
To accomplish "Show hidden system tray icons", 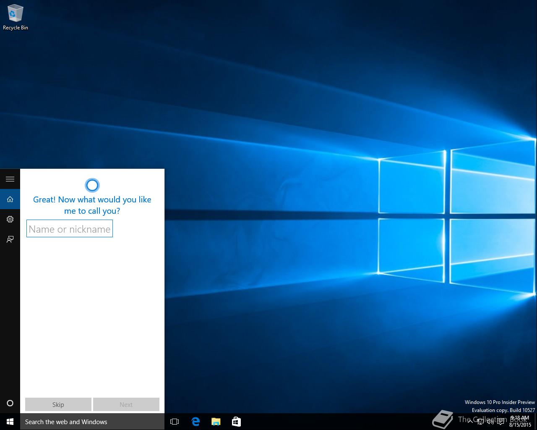I will [470, 422].
